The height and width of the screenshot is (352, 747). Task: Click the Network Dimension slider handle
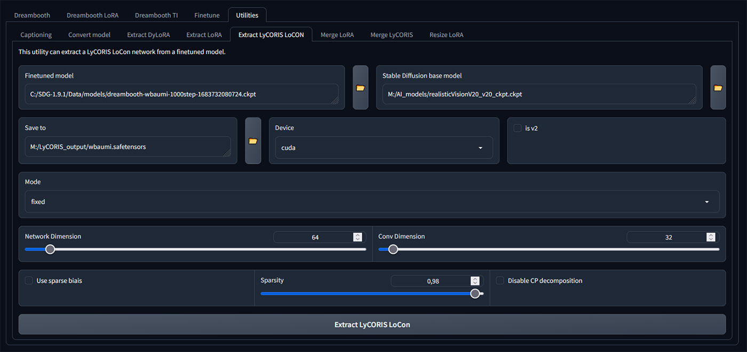tap(50, 249)
